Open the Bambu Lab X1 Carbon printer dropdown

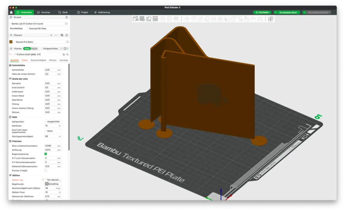click(x=37, y=24)
